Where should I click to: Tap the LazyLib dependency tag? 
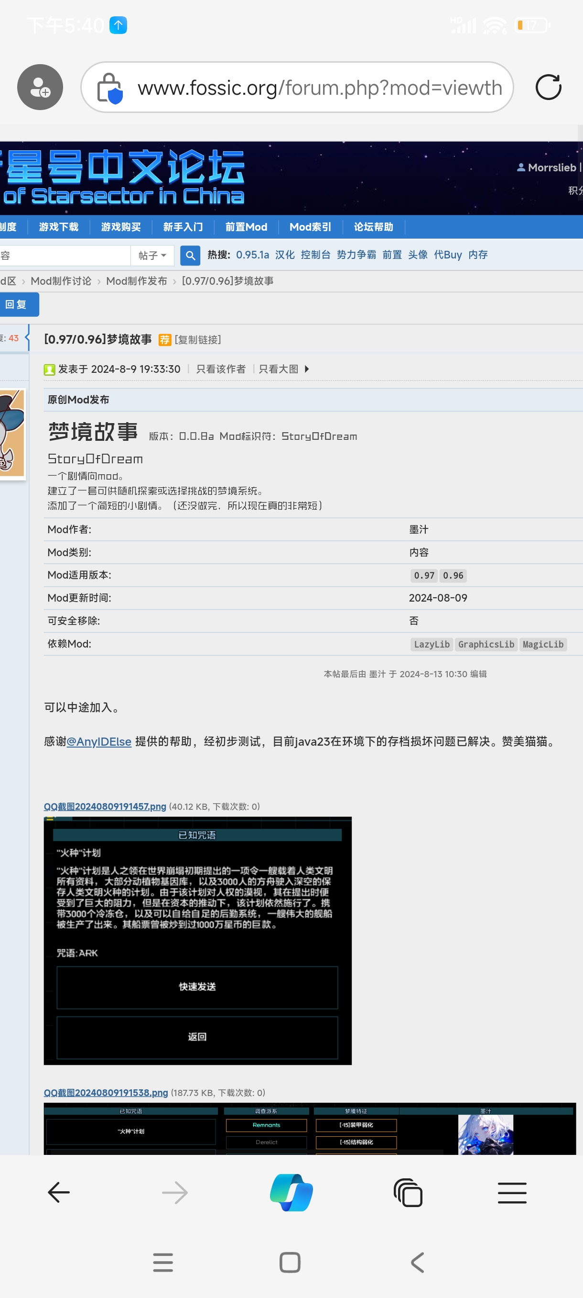coord(432,645)
